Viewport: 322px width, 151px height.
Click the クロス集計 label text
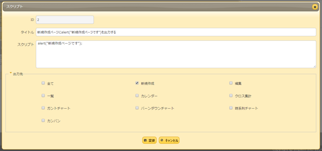(x=243, y=96)
